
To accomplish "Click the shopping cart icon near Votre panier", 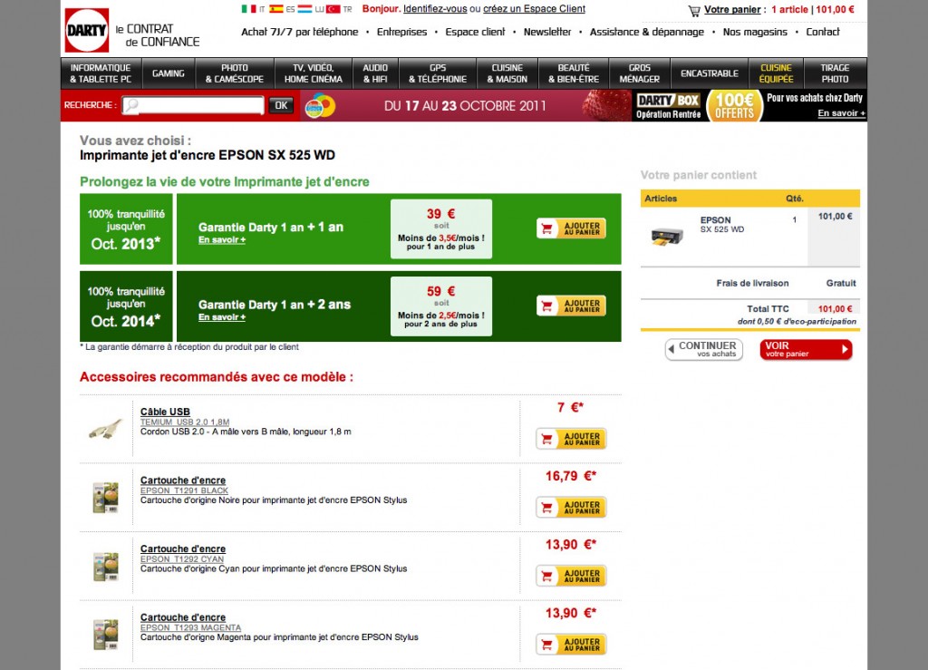I will [x=693, y=11].
